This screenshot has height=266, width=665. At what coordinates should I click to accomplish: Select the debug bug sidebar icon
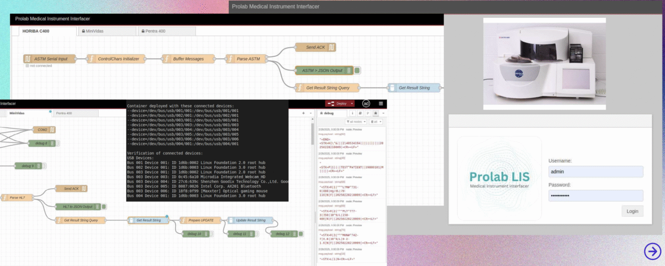pos(375,113)
